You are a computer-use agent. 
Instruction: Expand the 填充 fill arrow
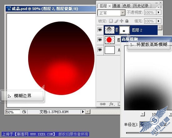pos(159,21)
